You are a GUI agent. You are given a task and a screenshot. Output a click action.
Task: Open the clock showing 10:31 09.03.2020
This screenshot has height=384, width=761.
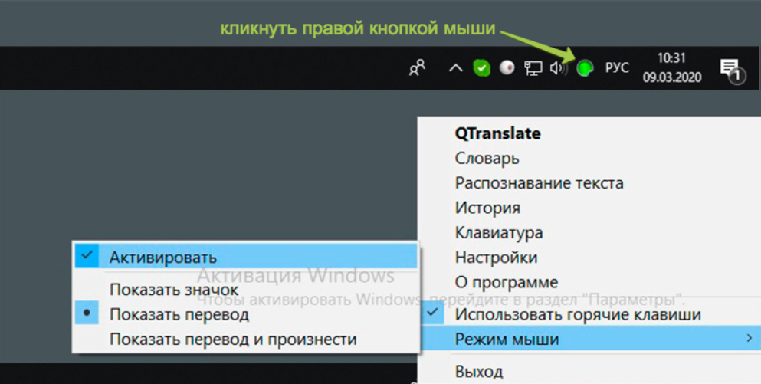pos(671,68)
